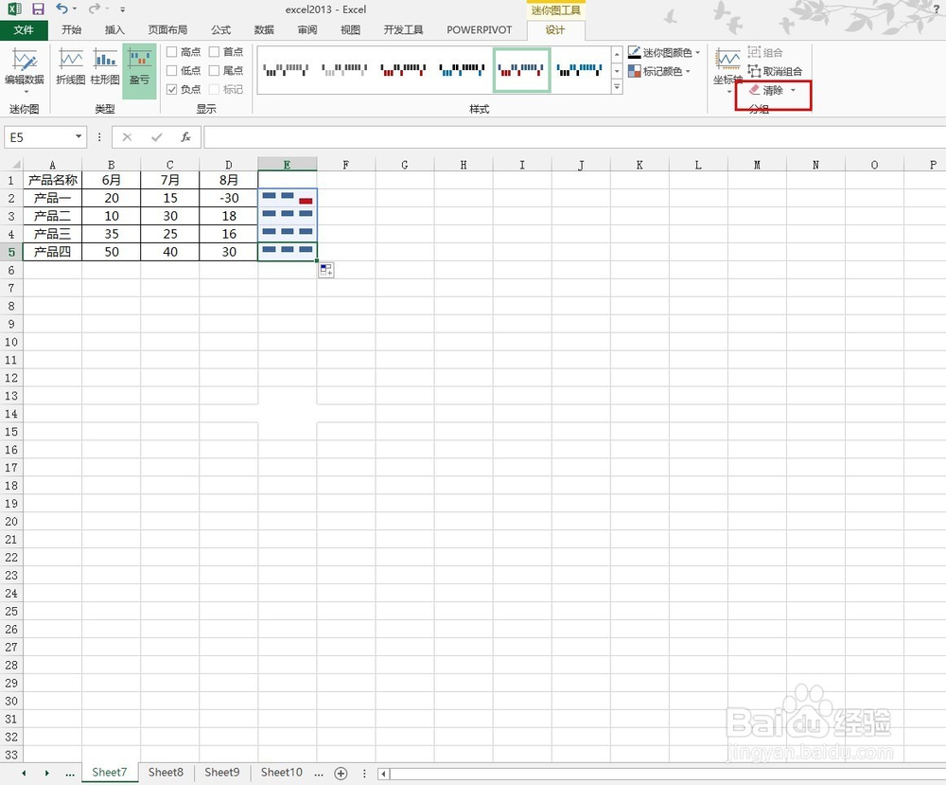The height and width of the screenshot is (785, 946).
Task: Switch to the 设计 ribbon tab
Action: [554, 29]
